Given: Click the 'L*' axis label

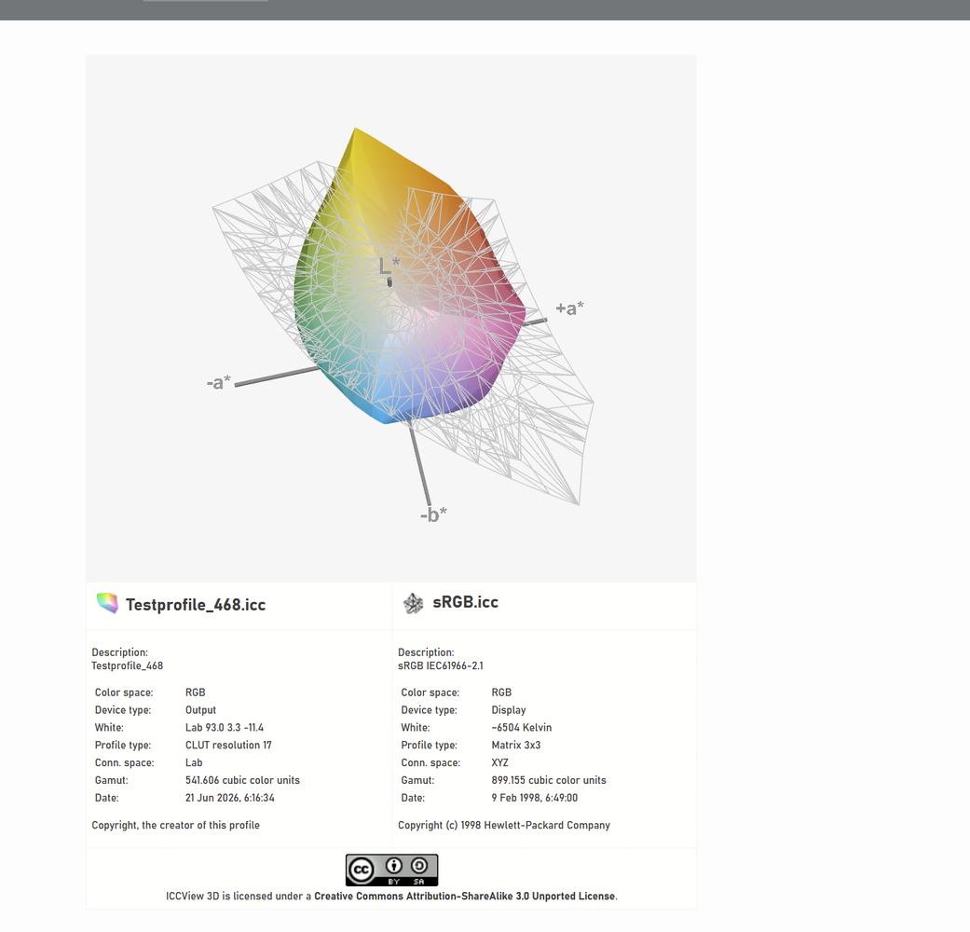Looking at the screenshot, I should coord(389,267).
